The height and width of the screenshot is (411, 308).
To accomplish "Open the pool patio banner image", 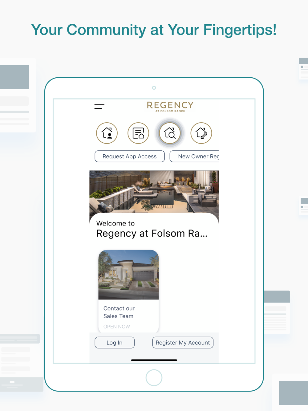I will click(154, 192).
